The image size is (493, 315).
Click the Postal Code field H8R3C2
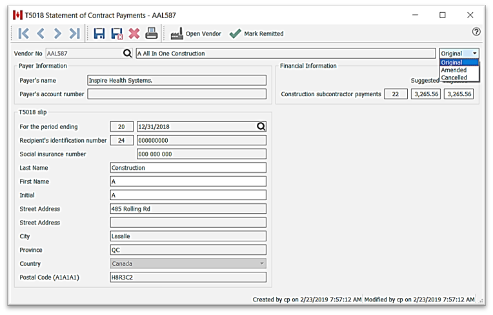pyautogui.click(x=188, y=278)
